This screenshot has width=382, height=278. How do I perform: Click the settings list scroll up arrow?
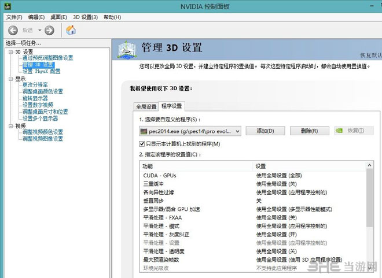pos(369,165)
